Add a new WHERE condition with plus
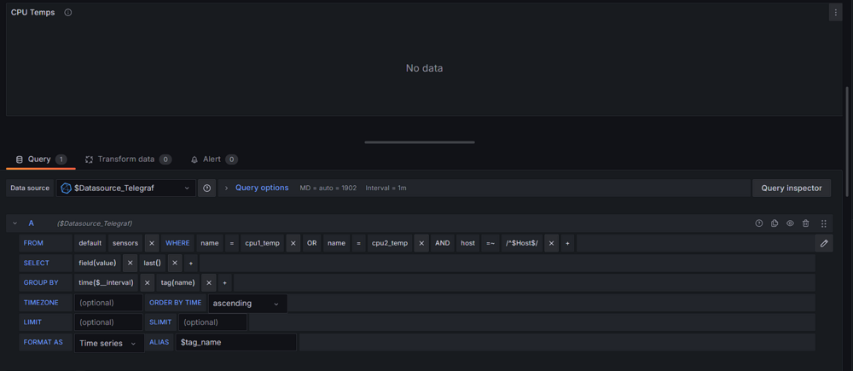 (567, 243)
